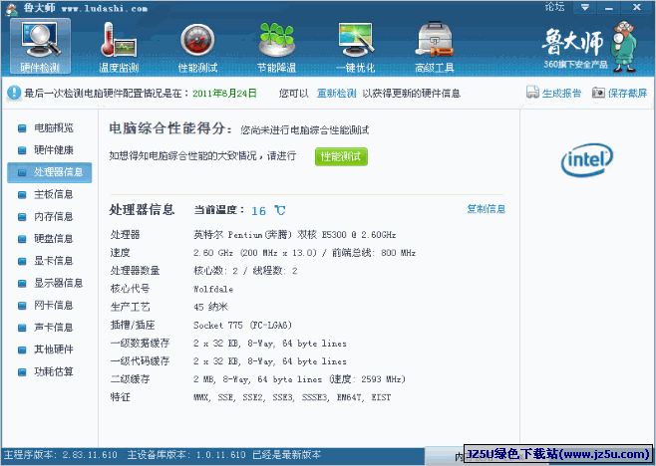
Task: Click 二级缓存 2 MB cache value
Action: [299, 379]
